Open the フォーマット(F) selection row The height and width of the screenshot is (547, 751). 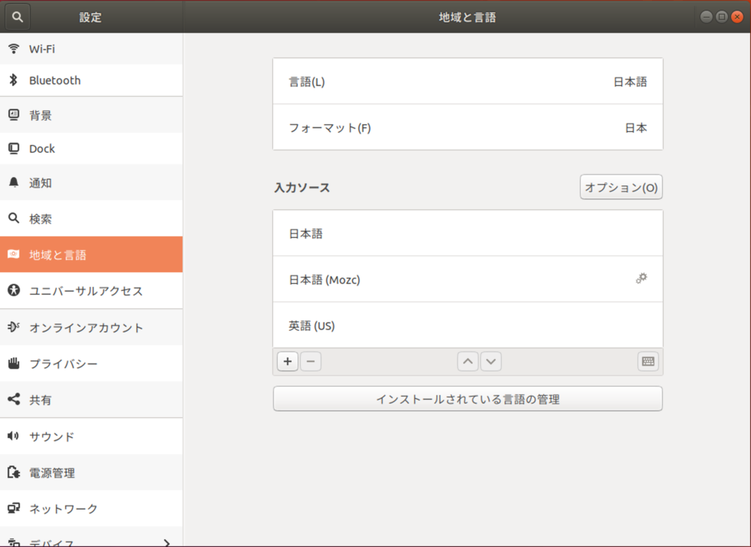coord(467,127)
